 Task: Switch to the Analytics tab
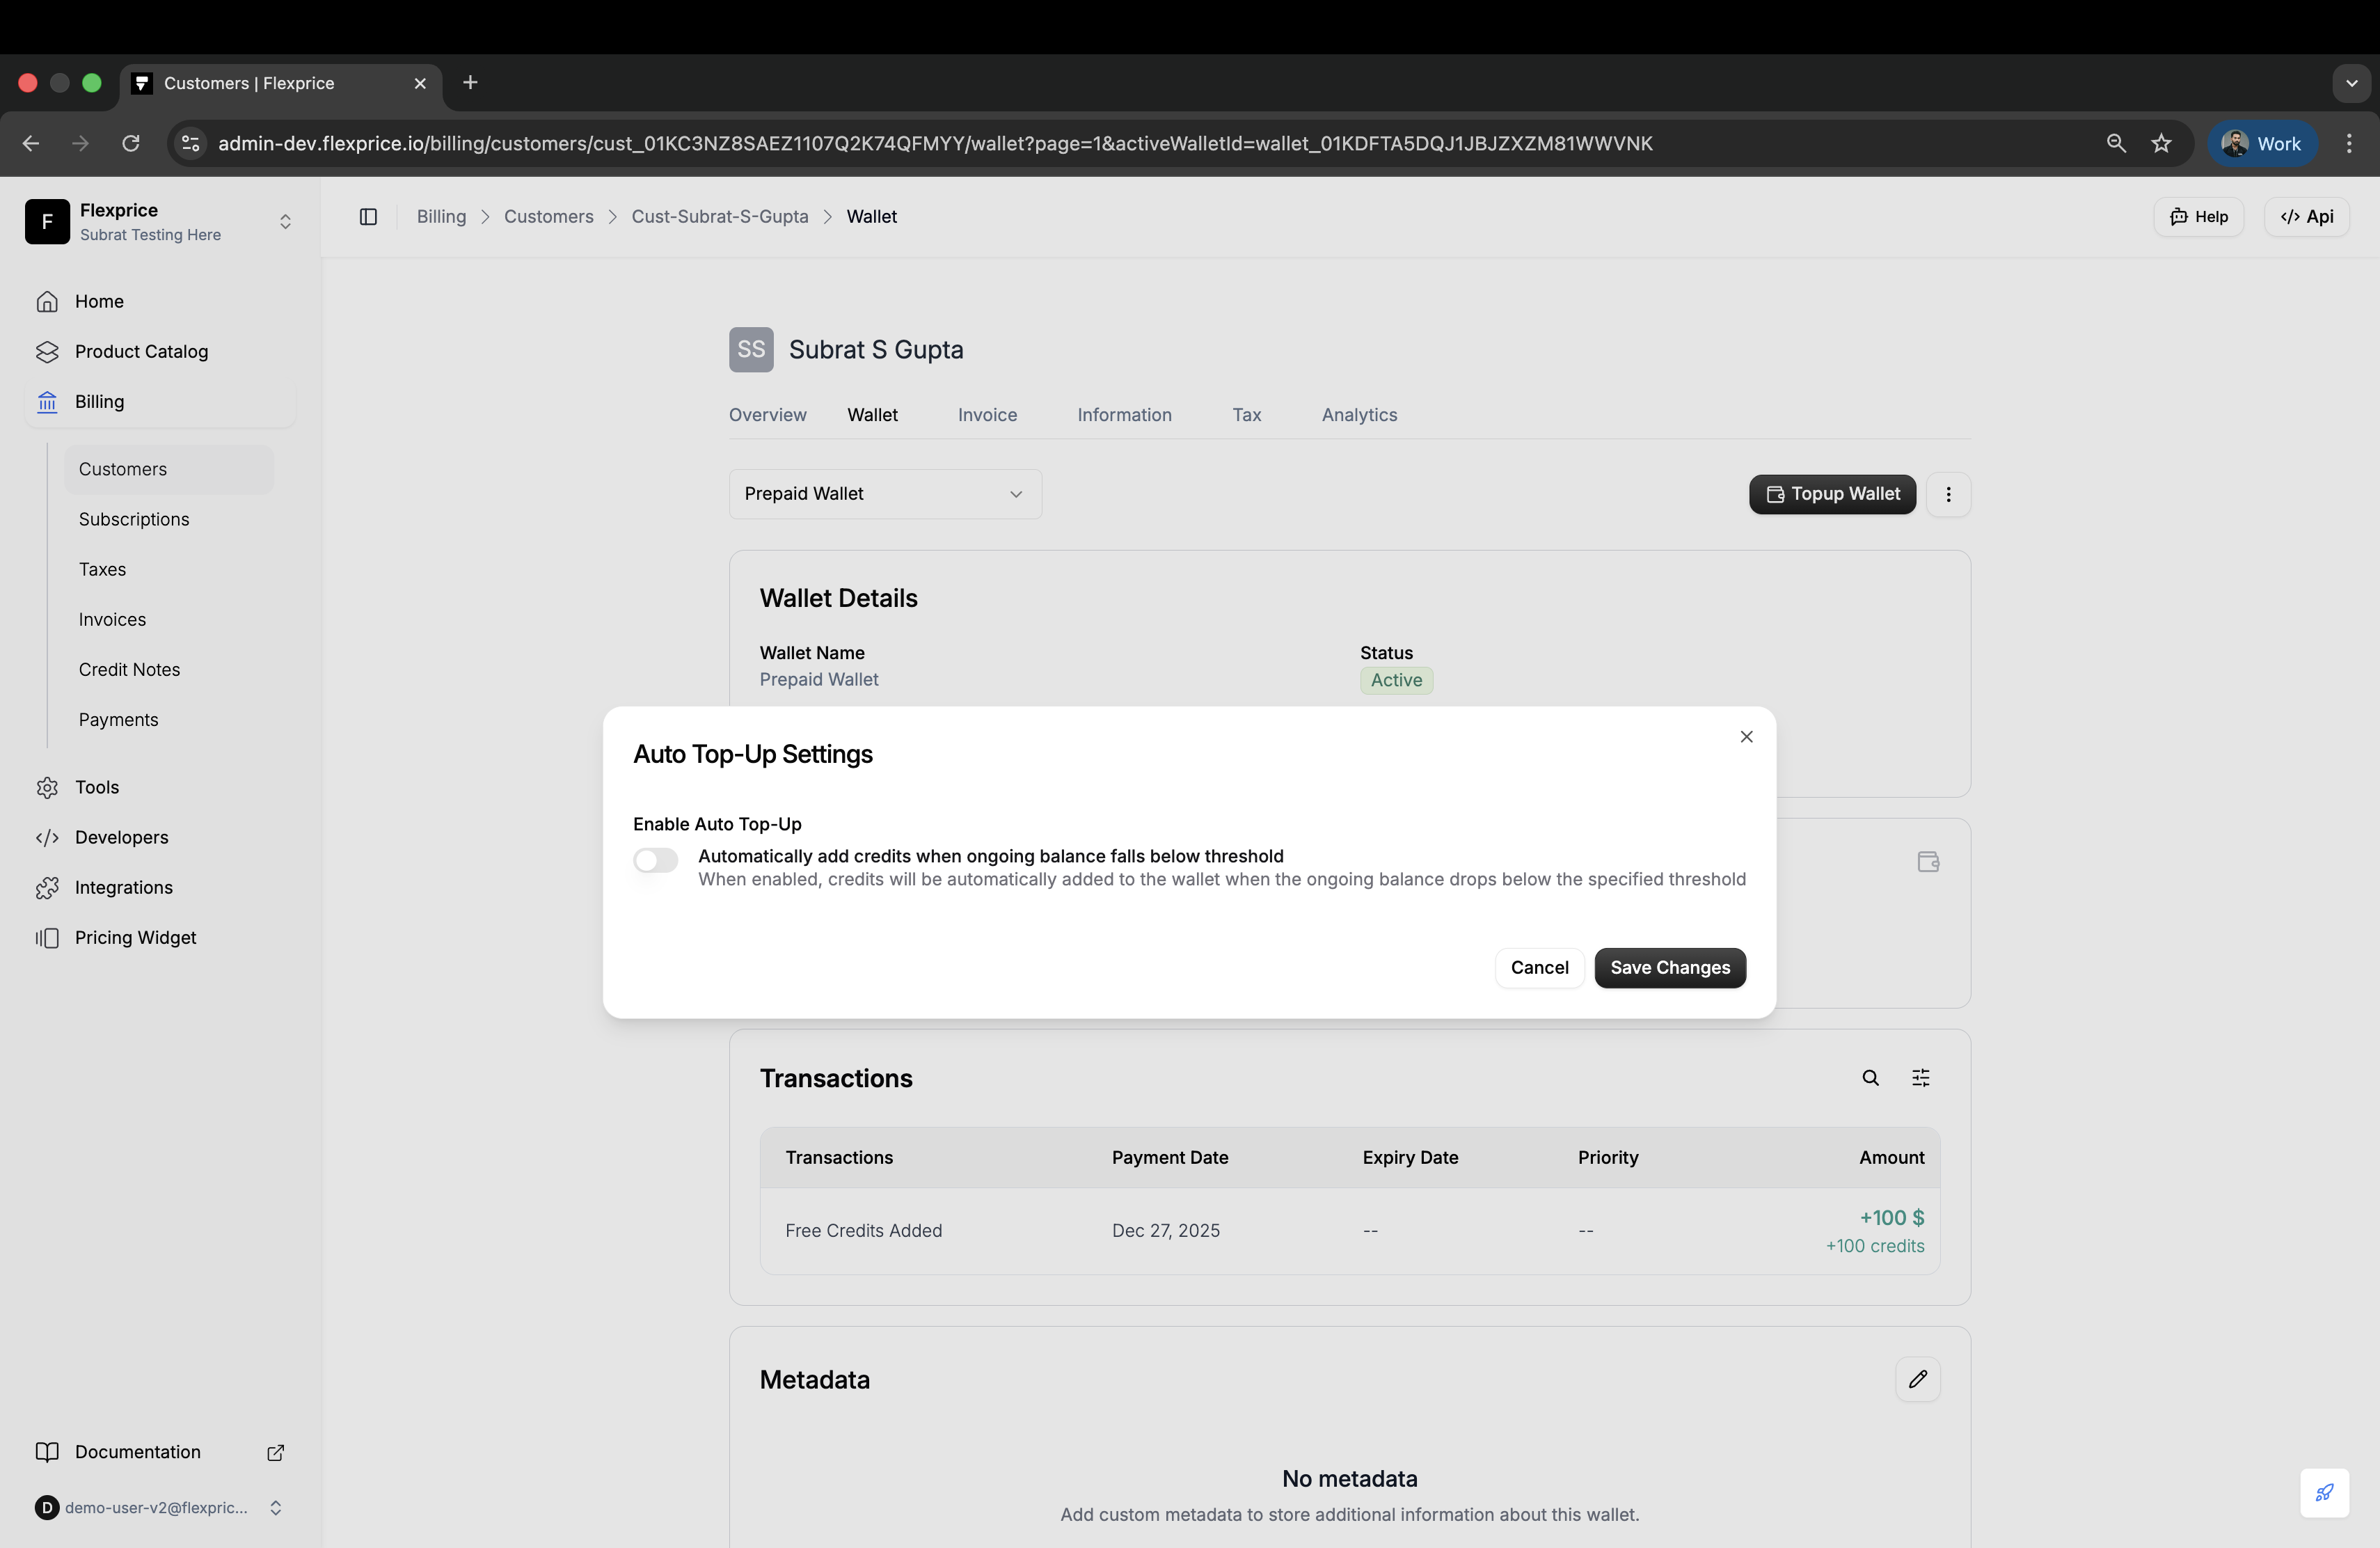[1359, 414]
